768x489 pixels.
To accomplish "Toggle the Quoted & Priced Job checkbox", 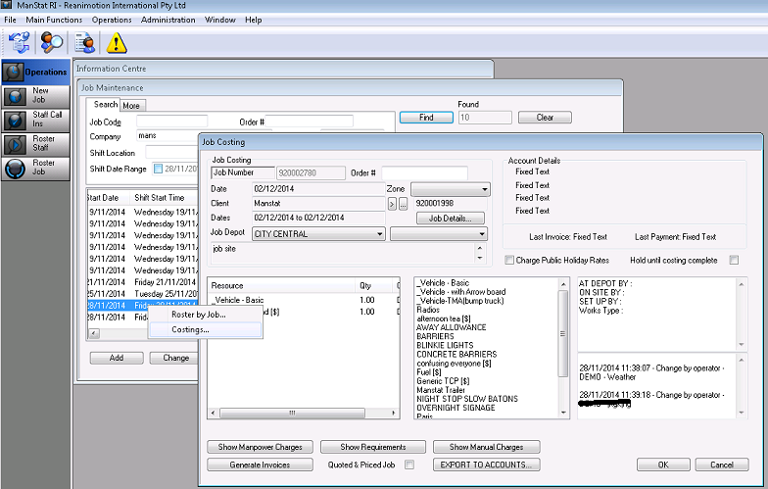I will point(409,465).
